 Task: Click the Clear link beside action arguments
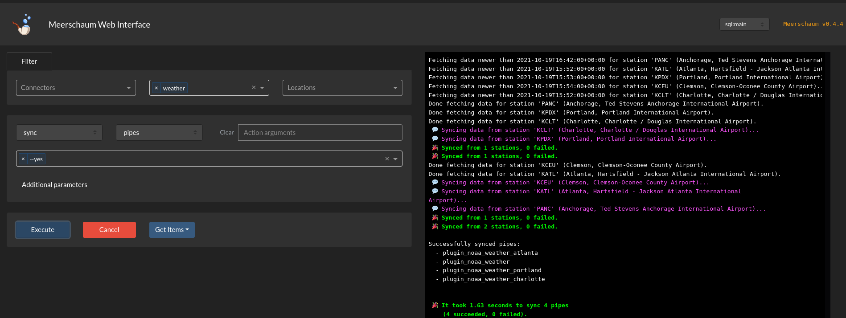pos(226,133)
